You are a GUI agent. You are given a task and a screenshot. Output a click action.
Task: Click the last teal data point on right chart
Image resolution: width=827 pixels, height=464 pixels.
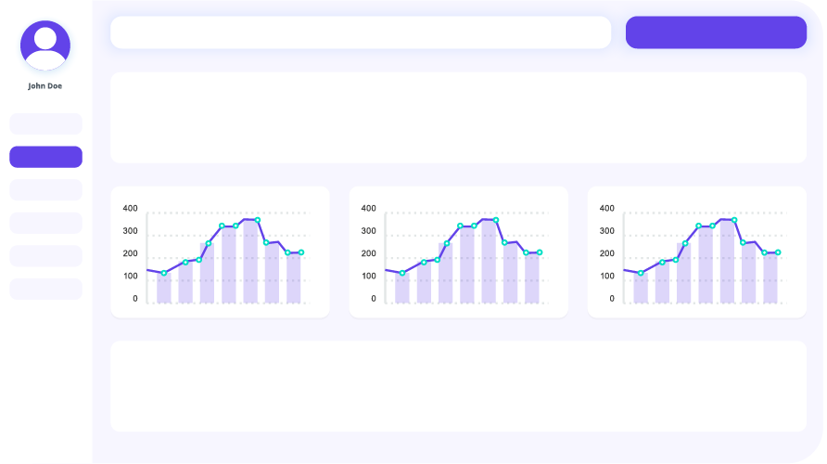(778, 252)
